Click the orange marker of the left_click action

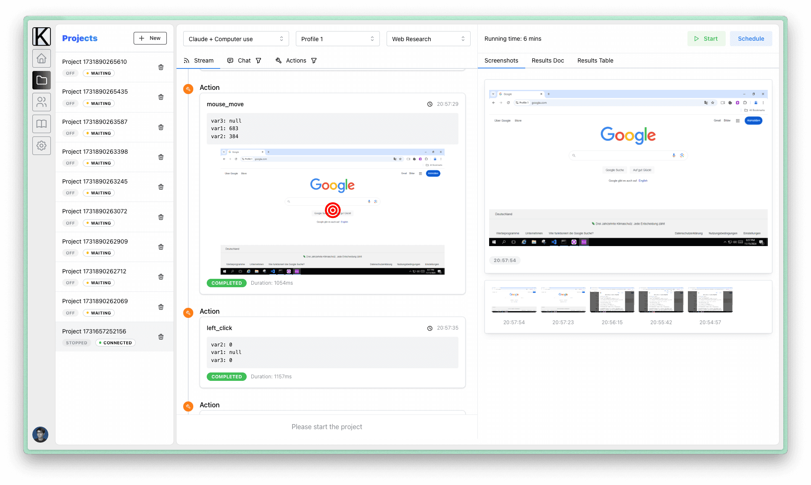pyautogui.click(x=188, y=313)
